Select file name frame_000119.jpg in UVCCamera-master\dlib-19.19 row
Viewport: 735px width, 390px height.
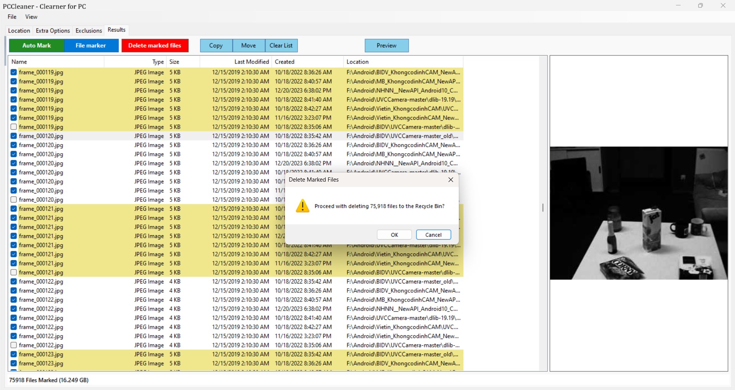click(x=41, y=100)
